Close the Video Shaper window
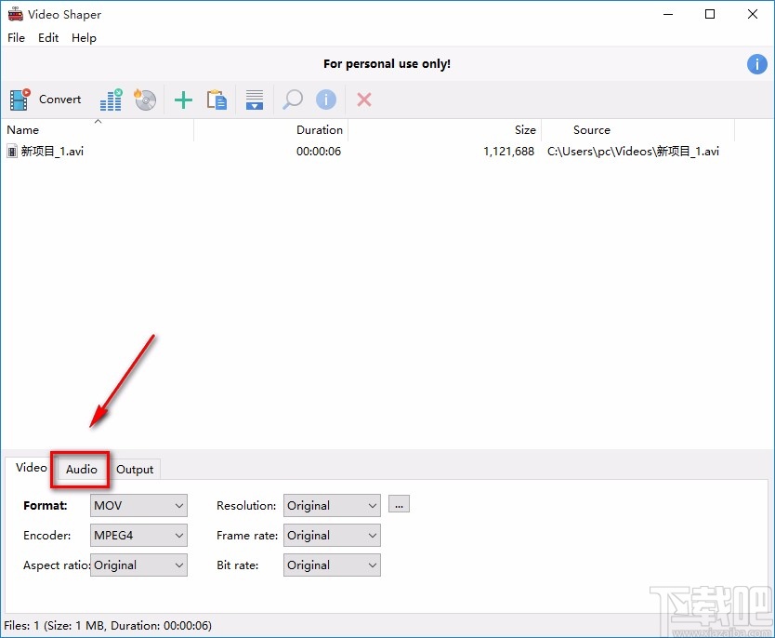The height and width of the screenshot is (638, 775). (753, 14)
